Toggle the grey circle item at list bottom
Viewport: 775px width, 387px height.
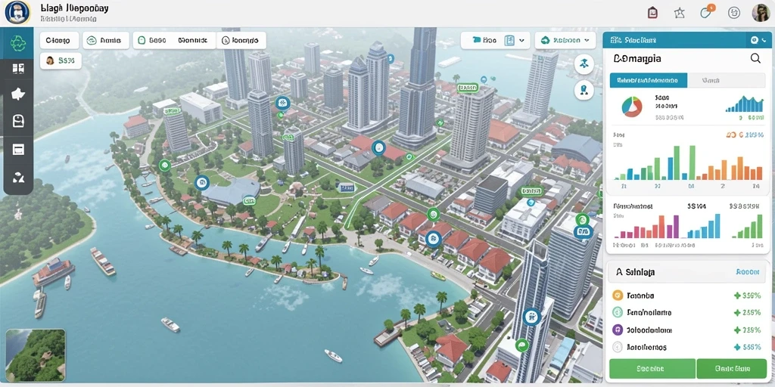pos(617,347)
